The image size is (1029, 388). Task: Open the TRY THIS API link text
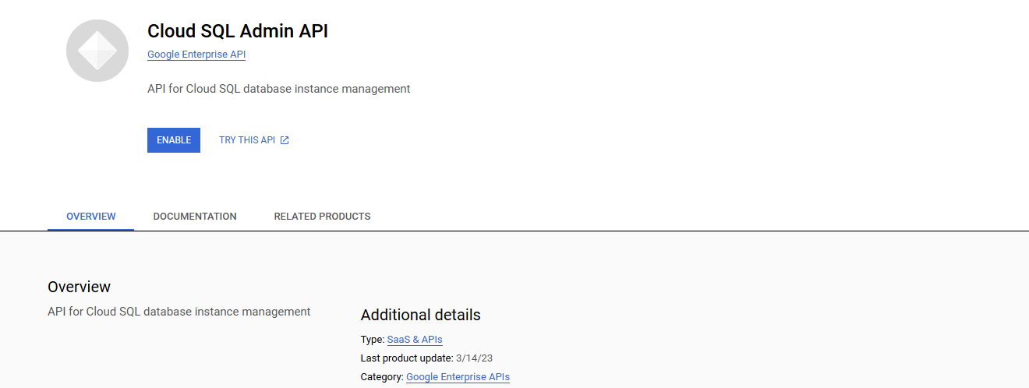point(247,140)
